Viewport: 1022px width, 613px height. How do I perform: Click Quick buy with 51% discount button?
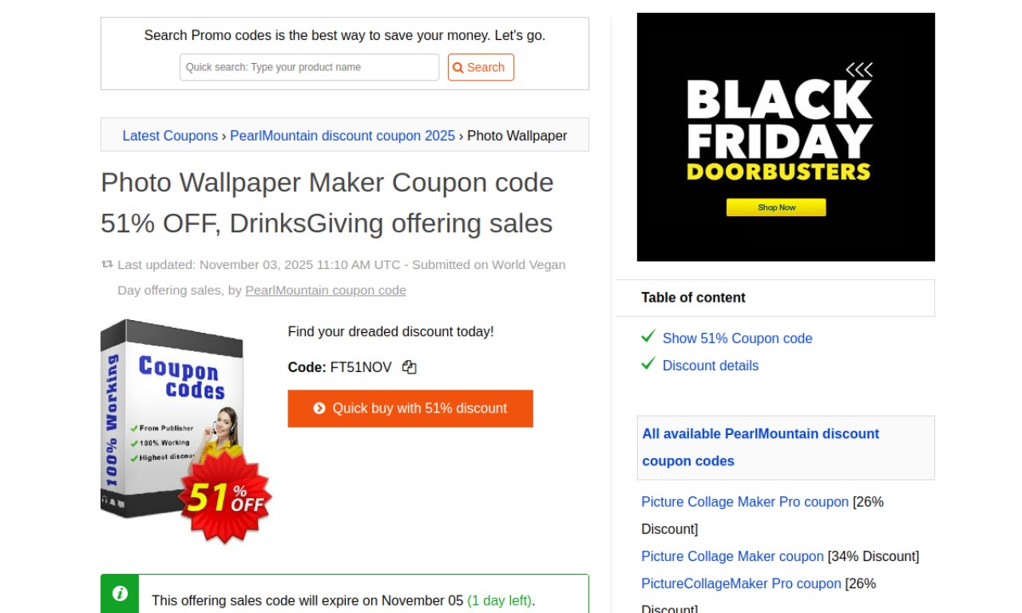pyautogui.click(x=410, y=409)
